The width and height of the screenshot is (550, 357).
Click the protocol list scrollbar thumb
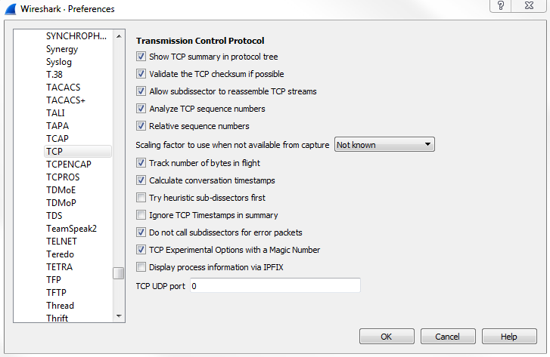[x=119, y=273]
